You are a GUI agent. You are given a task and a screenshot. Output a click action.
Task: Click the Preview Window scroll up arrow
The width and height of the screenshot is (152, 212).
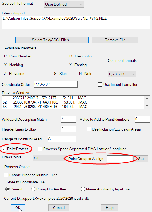pos(147,99)
